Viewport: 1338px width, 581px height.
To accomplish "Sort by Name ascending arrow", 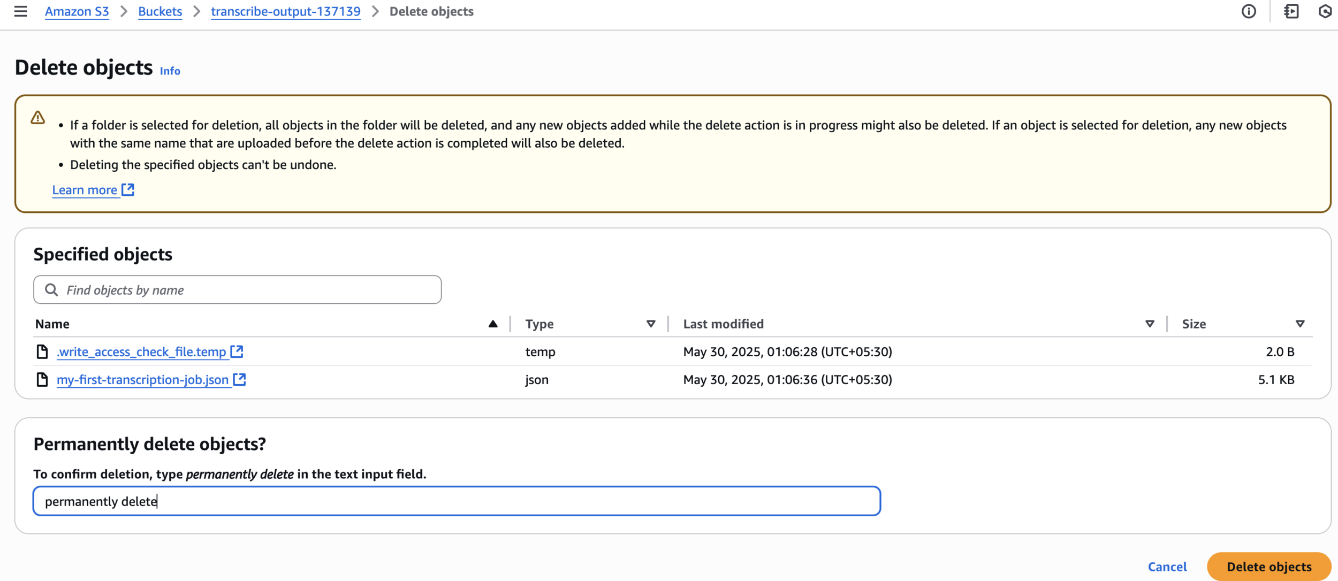I will [x=493, y=324].
